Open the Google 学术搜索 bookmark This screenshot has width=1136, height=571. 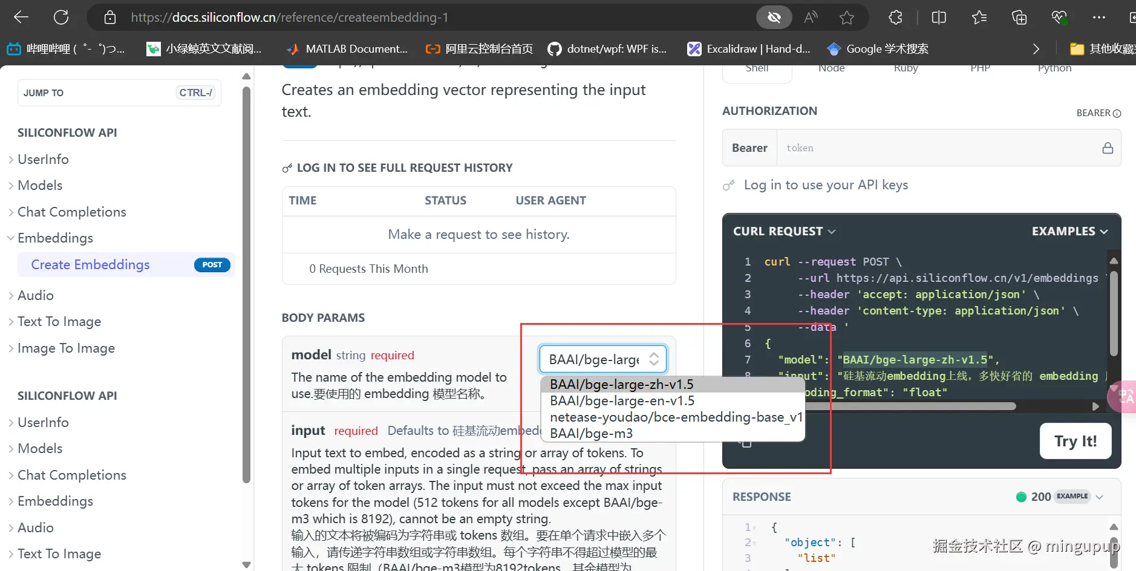tap(878, 49)
